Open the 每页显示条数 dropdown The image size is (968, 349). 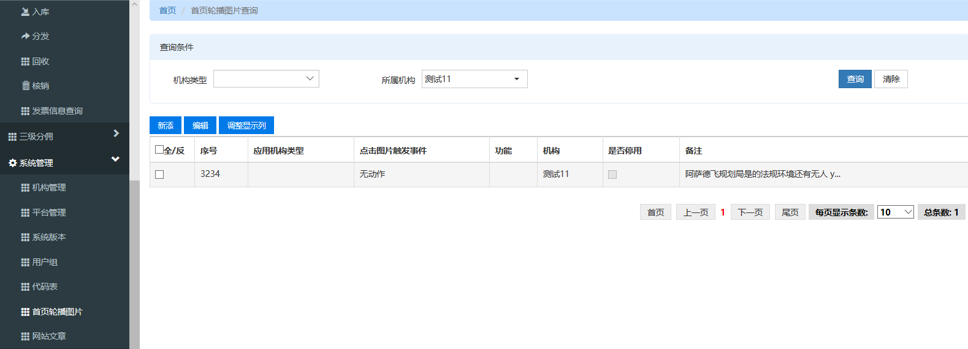pyautogui.click(x=896, y=212)
